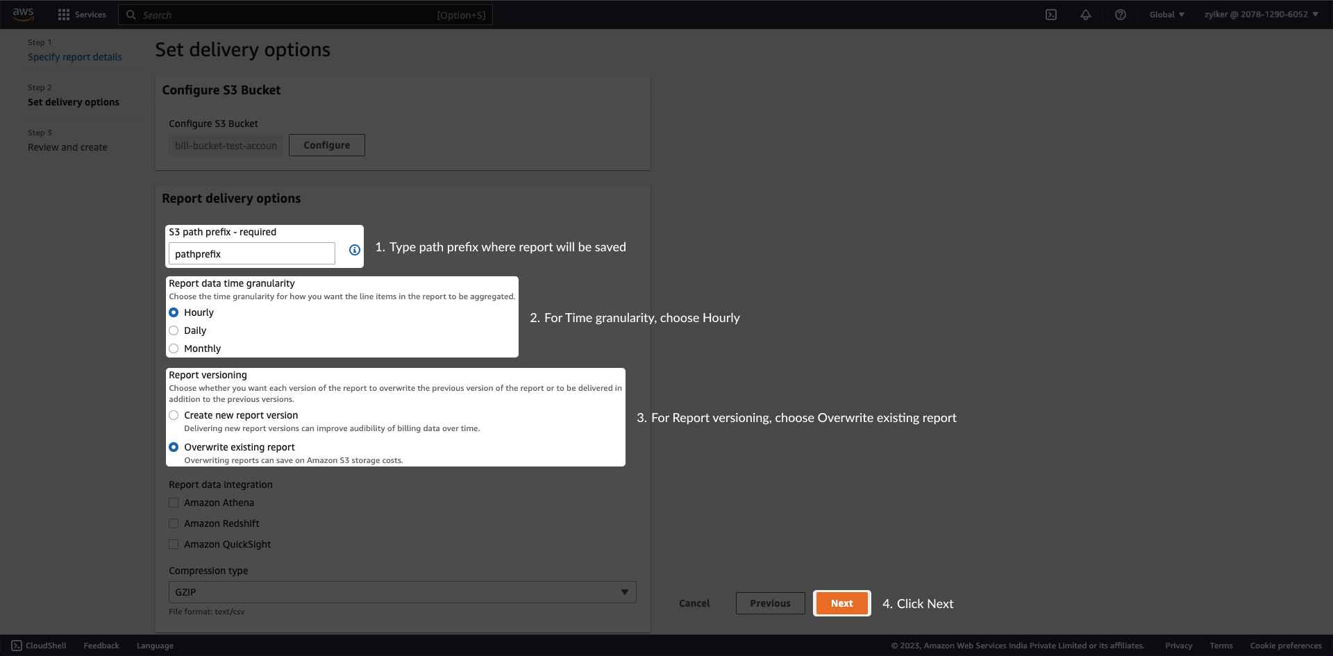The image size is (1333, 656).
Task: Click the info icon beside S3 path prefix
Action: point(353,250)
